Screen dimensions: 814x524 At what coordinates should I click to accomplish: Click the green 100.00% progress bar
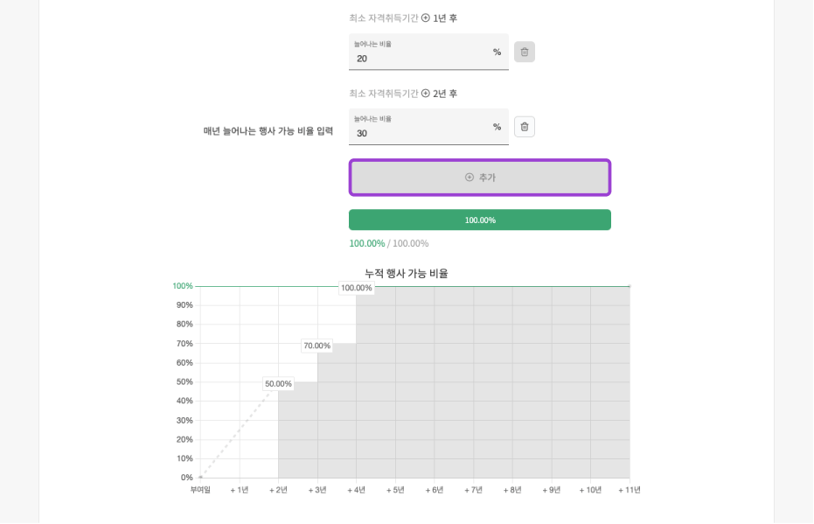pyautogui.click(x=479, y=220)
